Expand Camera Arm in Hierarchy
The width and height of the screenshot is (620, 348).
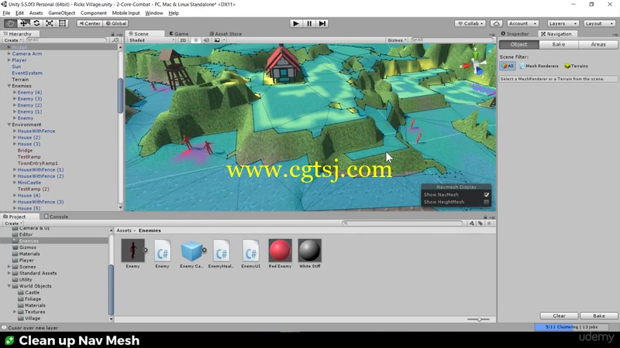pyautogui.click(x=9, y=53)
